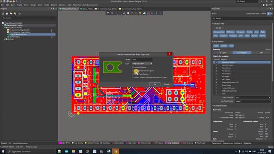274x154 pixels.
Task: Open Snap options icon in Active Bar
Action: [112, 13]
